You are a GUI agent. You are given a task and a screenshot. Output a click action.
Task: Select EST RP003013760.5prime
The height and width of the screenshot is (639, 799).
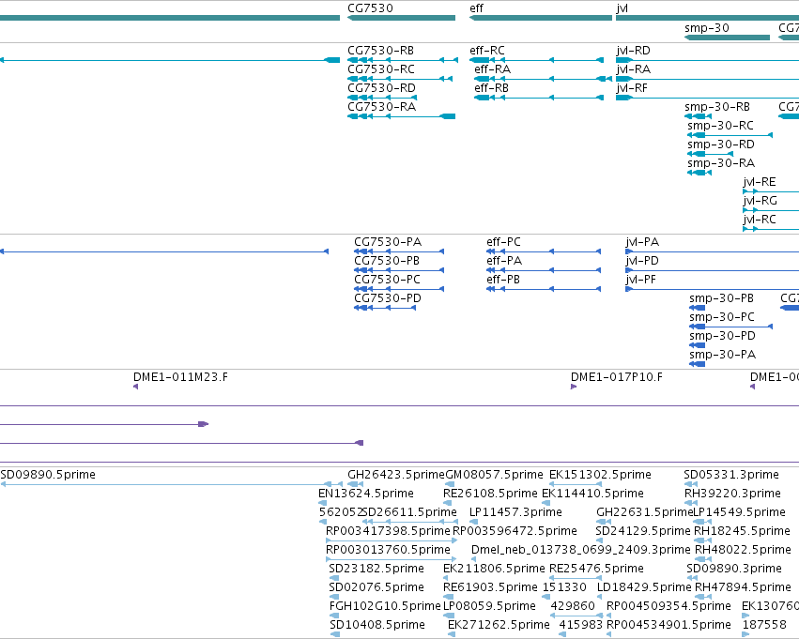coord(388,551)
